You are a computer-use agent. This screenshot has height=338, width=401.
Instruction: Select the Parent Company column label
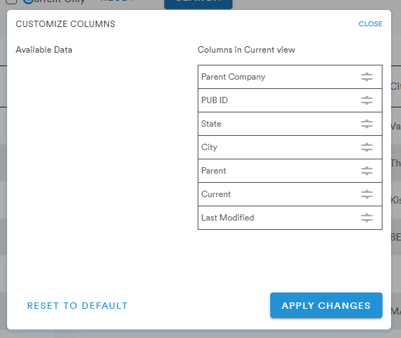[233, 77]
